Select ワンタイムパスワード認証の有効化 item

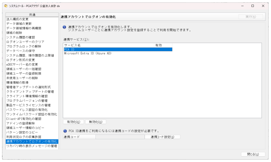32,114
